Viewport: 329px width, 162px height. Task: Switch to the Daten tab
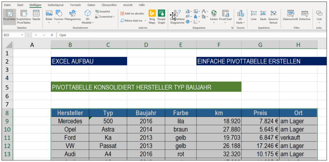[x=91, y=5]
